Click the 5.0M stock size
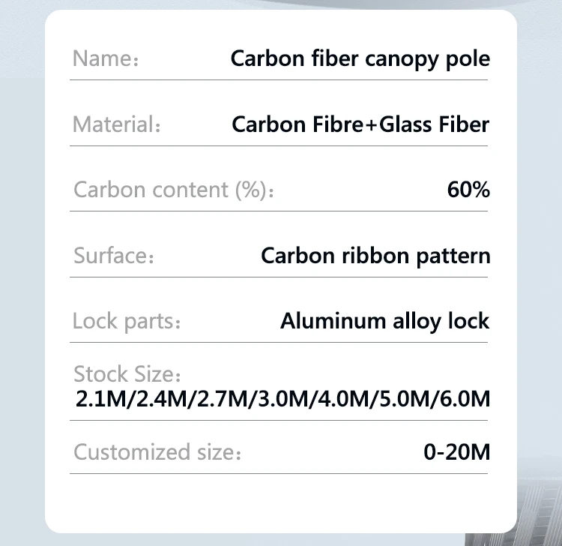Viewport: 562px width, 546px height. click(x=403, y=397)
